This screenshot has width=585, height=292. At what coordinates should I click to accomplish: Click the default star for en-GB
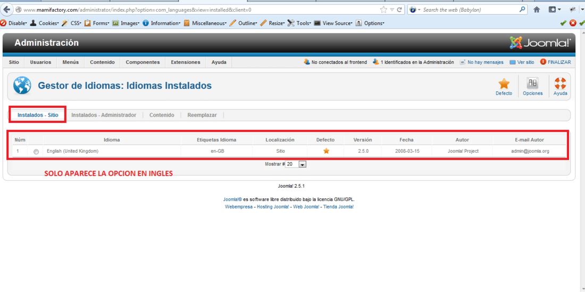(x=326, y=151)
